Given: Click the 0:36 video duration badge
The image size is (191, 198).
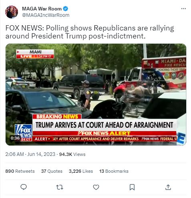Looking at the screenshot, I should click(x=15, y=138).
